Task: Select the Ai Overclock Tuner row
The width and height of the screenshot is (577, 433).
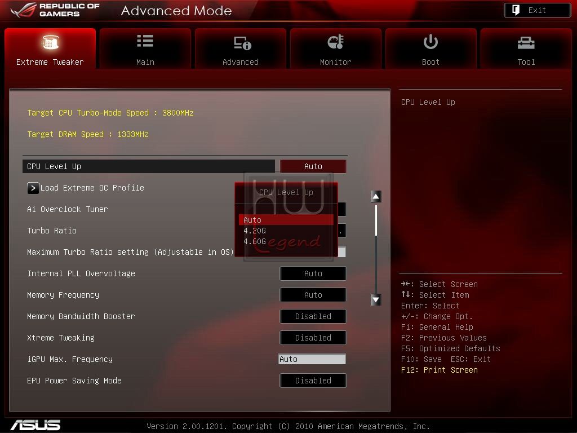Action: click(68, 209)
